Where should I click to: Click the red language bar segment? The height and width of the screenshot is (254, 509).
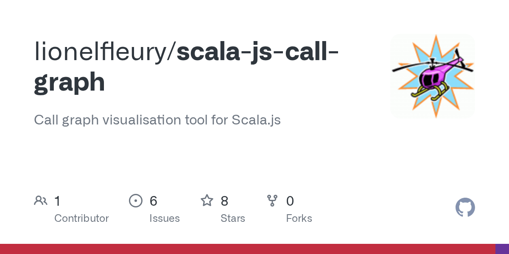(248, 249)
